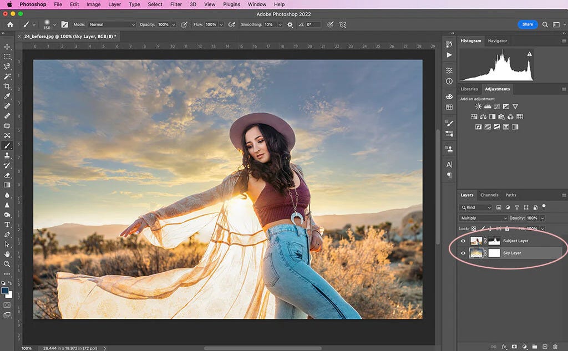Hide the Subject Layer
This screenshot has width=568, height=351.
click(464, 241)
